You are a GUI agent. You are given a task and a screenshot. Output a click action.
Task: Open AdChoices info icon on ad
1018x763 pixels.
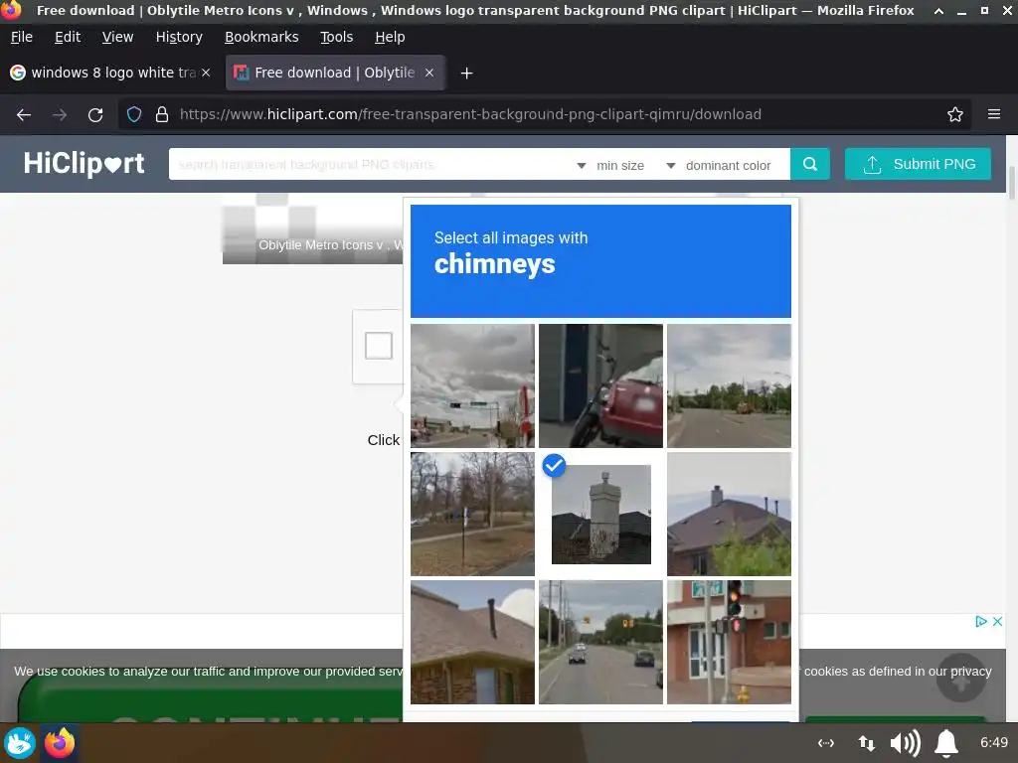click(980, 622)
